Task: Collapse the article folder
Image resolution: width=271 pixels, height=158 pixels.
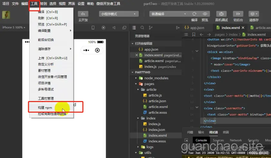Action: pyautogui.click(x=138, y=89)
